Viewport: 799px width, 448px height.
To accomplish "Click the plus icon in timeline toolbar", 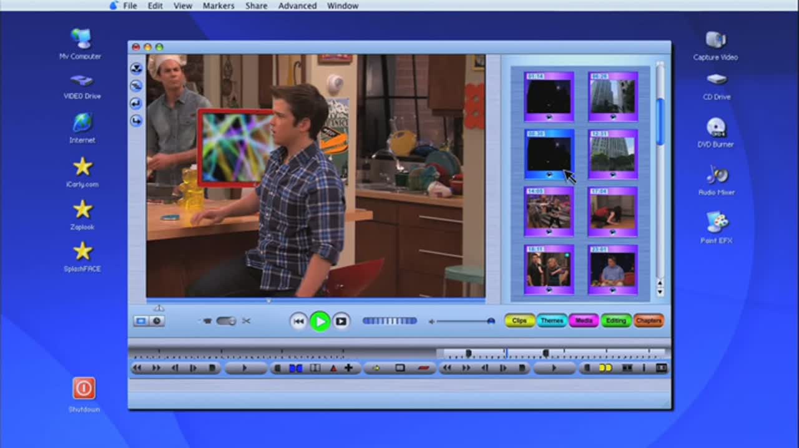I will pos(348,368).
